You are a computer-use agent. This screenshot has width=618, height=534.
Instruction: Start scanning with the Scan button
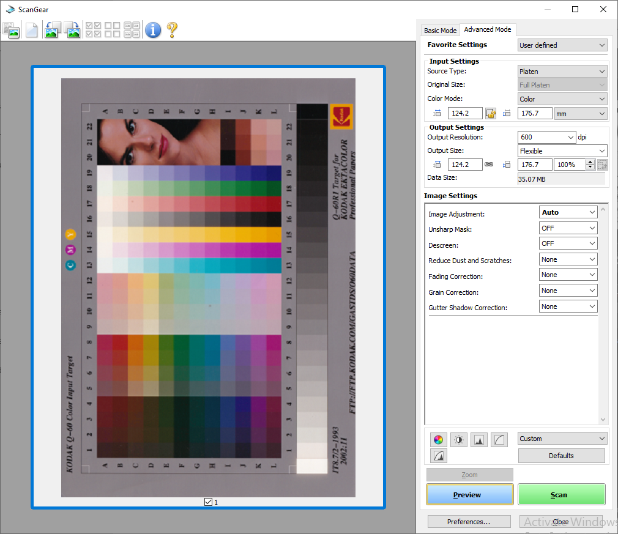click(x=561, y=495)
